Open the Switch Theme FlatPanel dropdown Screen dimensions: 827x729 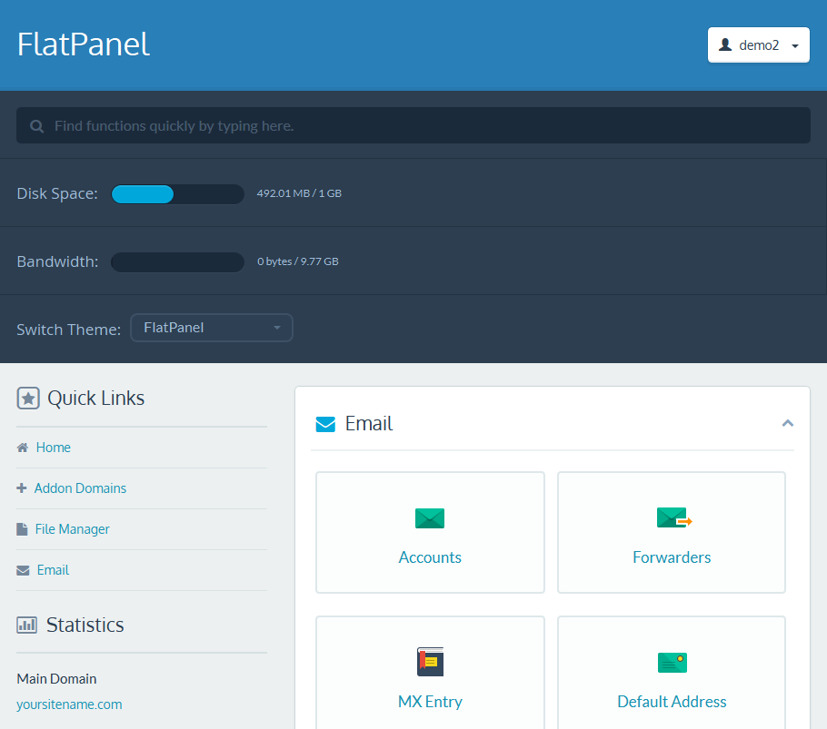click(x=212, y=328)
